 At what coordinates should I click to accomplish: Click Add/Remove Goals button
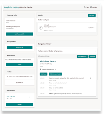[x=55, y=74]
